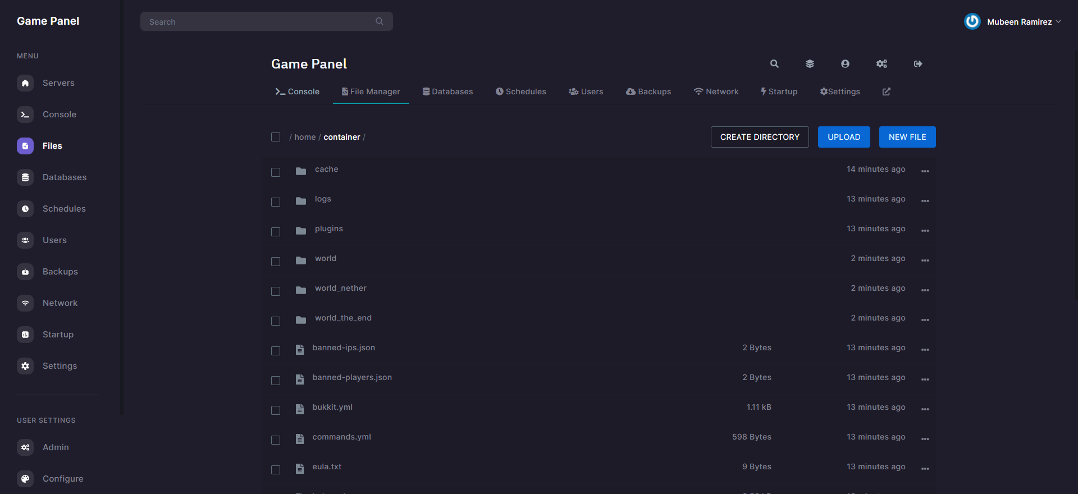Click the gears admin icon in header
Image resolution: width=1078 pixels, height=494 pixels.
[x=881, y=64]
